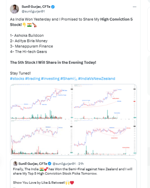Open the #IndiaVsNewZealand hashtag
The image size is (150, 188).
point(96,78)
